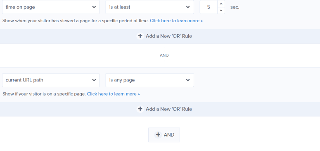Open the 'is any page' condition dropdown
This screenshot has height=151, width=320.
coord(149,80)
